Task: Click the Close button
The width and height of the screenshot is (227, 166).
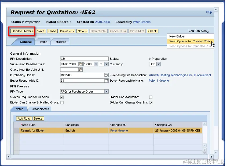Action: pyautogui.click(x=52, y=31)
